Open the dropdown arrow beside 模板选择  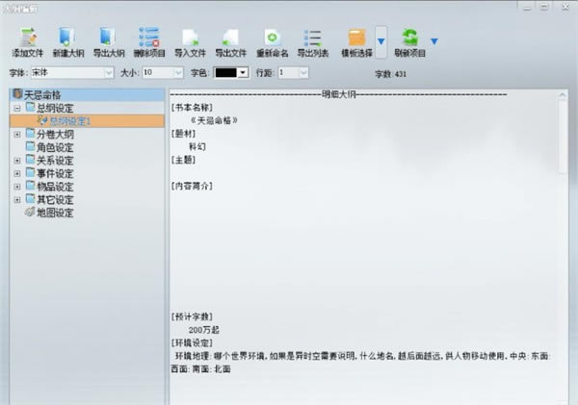tap(381, 41)
